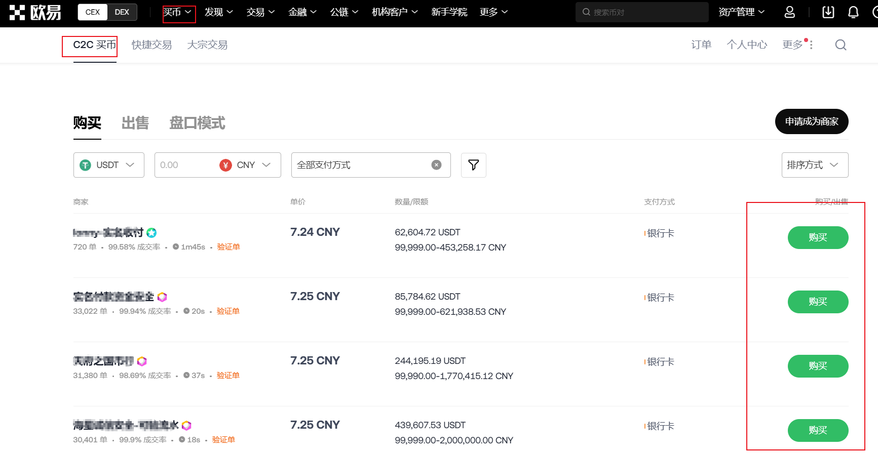Open the notifications bell
878x454 pixels.
pyautogui.click(x=853, y=12)
